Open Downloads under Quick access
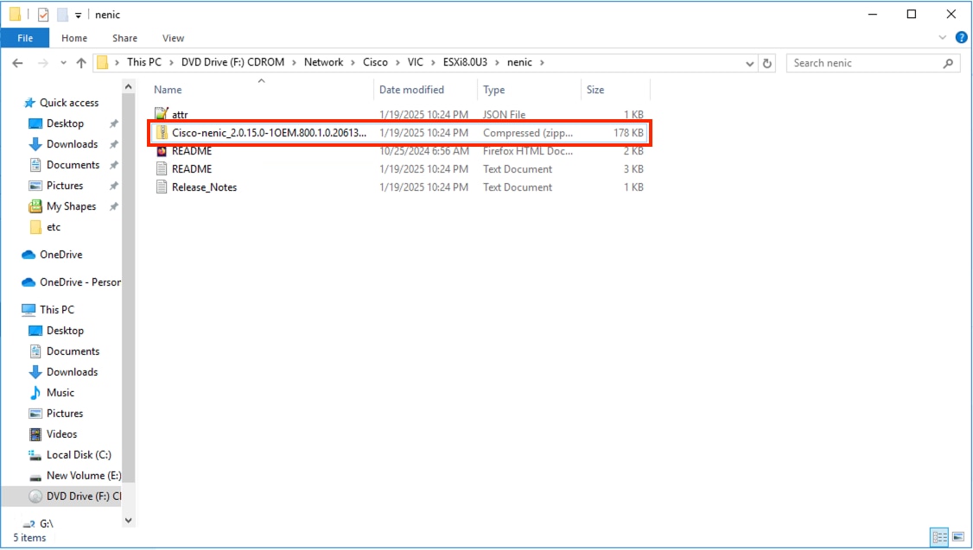 click(72, 144)
